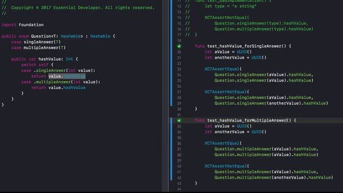This screenshot has height=193, width=343.
Task: Click the 'import' keyword
Action: pos(9,25)
